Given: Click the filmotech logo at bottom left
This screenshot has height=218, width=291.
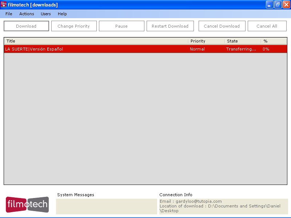Looking at the screenshot, I should click(27, 205).
